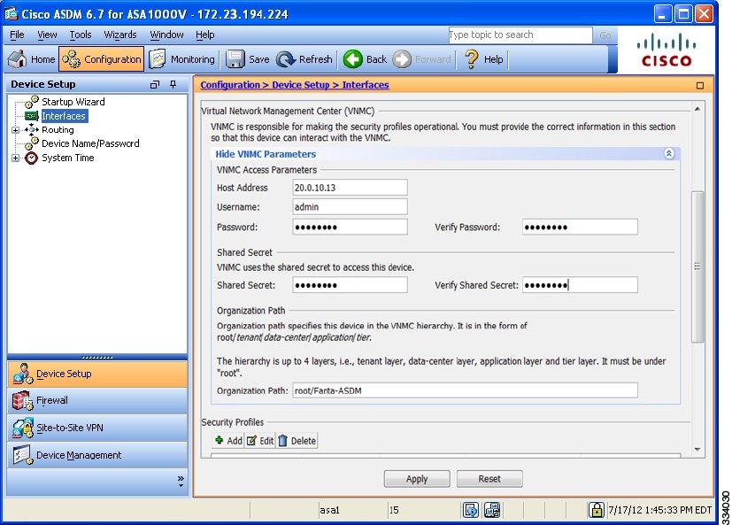Click the Forward arrow icon
732x525 pixels.
click(402, 59)
